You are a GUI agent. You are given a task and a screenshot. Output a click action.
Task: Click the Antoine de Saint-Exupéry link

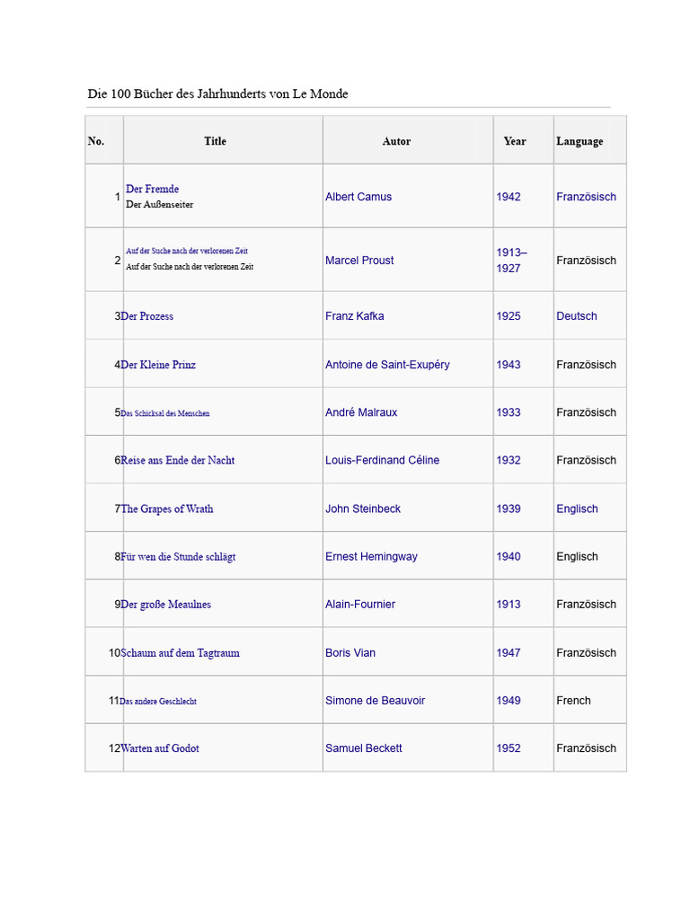387,365
